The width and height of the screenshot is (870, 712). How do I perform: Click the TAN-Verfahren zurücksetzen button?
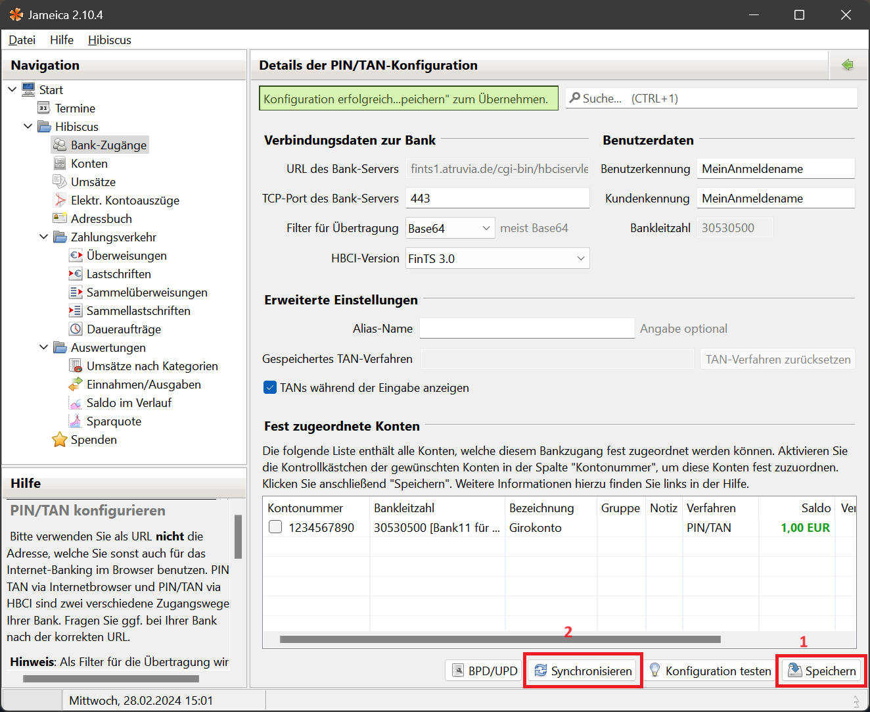[778, 359]
